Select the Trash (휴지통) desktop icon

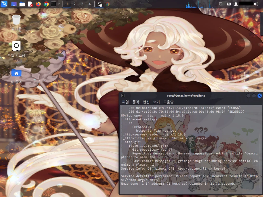click(16, 23)
